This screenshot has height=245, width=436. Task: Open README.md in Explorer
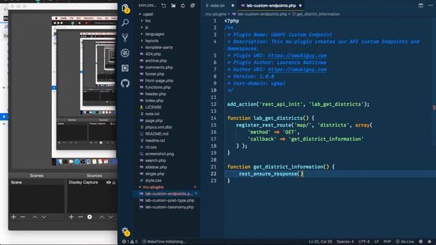157,134
